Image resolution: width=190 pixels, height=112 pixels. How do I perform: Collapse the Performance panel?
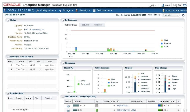(x=63, y=20)
